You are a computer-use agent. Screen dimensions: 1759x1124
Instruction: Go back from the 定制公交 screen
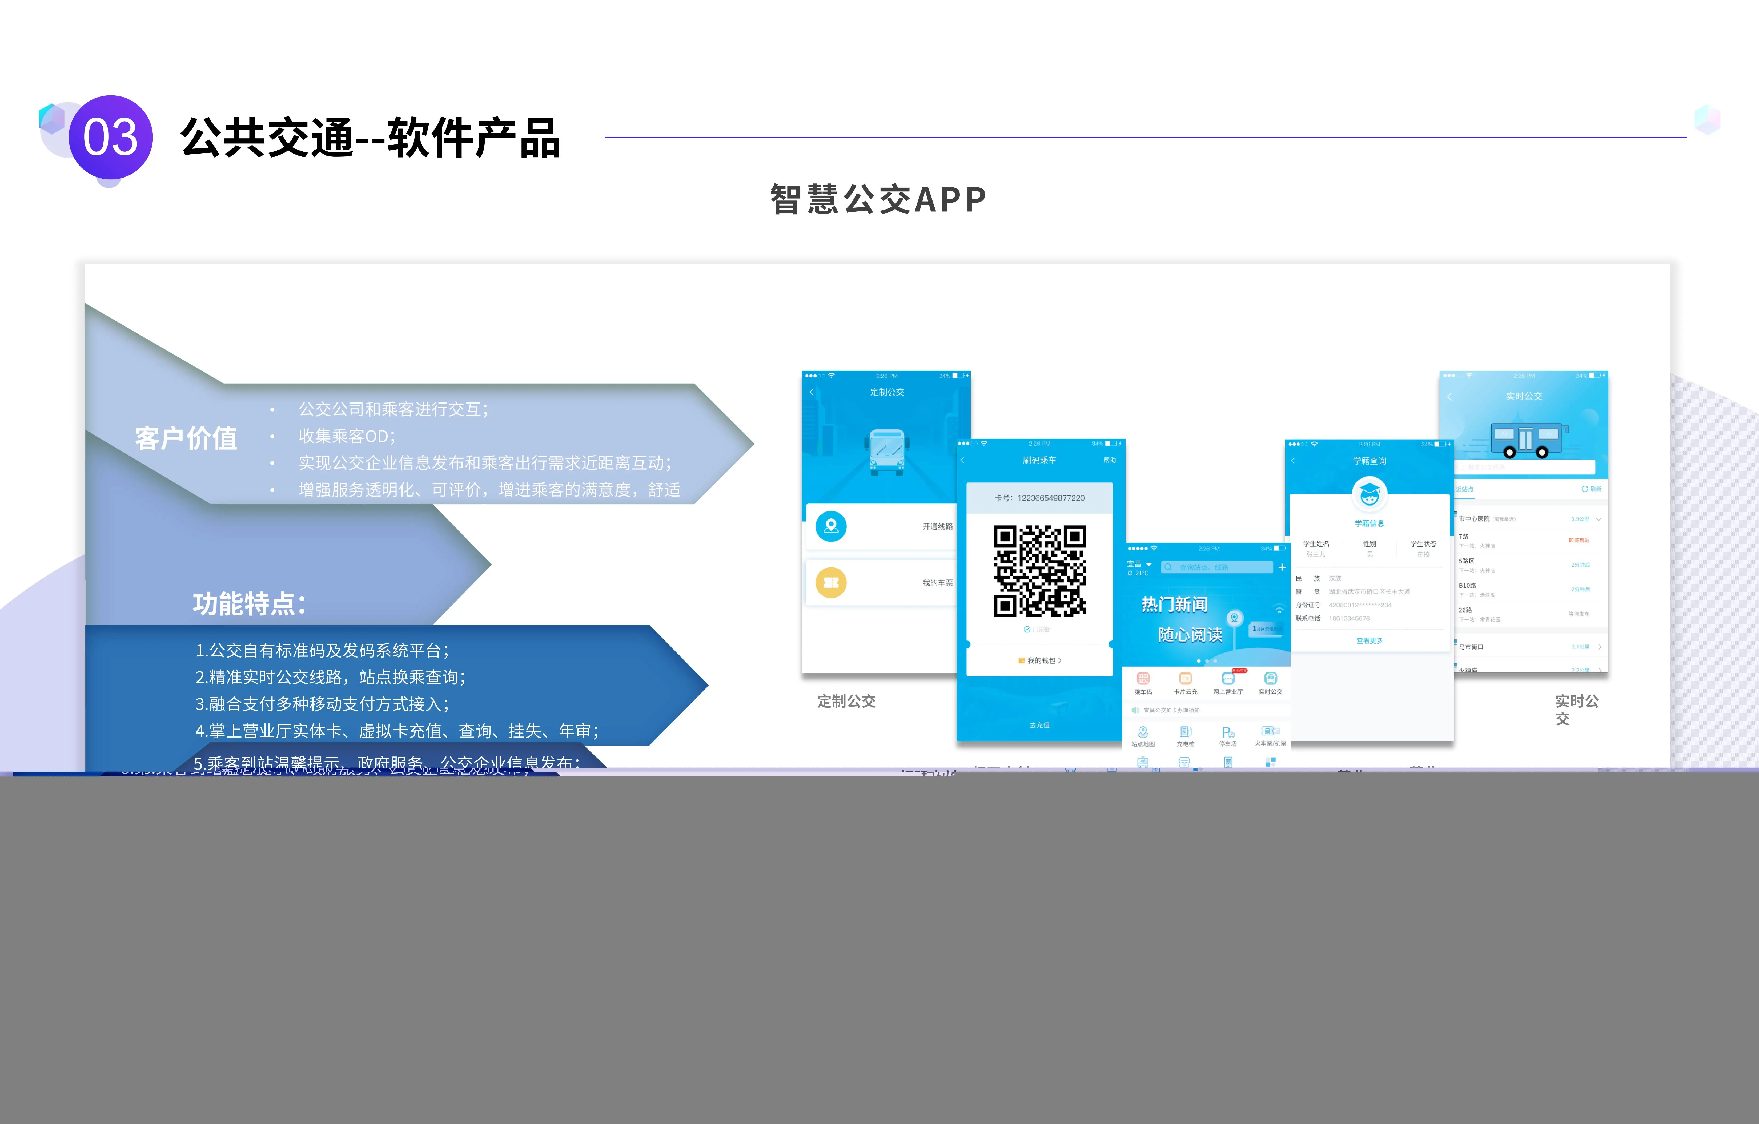click(x=812, y=392)
